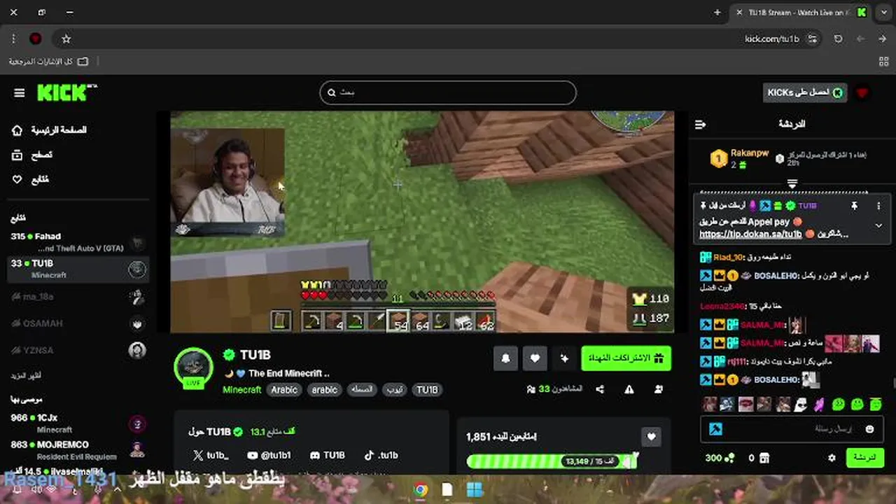
Task: Click username Riad_10 in chat
Action: (728, 257)
